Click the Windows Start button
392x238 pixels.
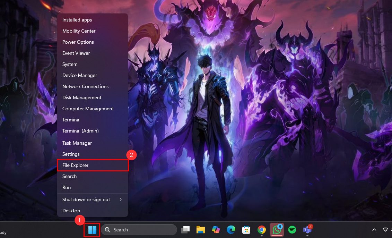[92, 229]
